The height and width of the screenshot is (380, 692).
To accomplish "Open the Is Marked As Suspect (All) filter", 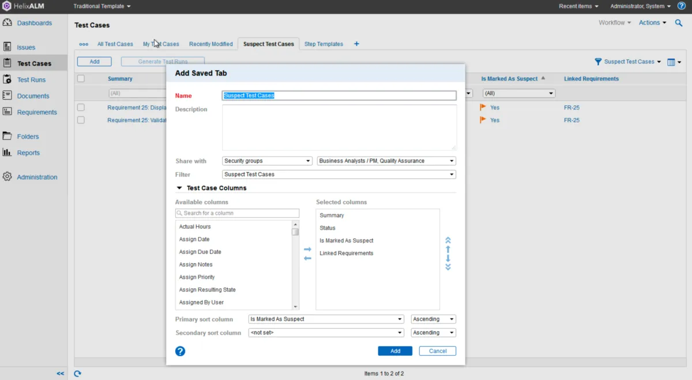I will coord(518,93).
